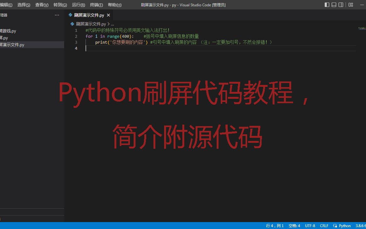Click 行4,列1 to go to line

(x=274, y=226)
